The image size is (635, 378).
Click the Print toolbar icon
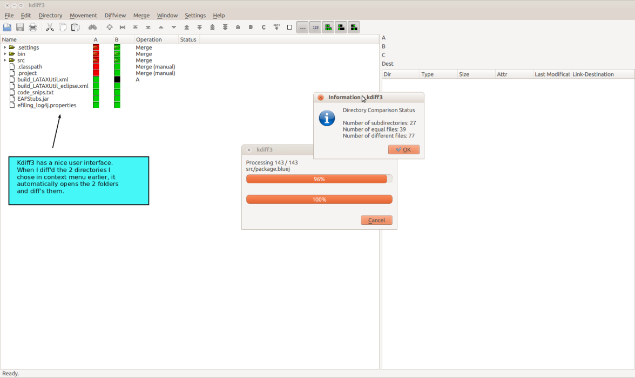point(33,27)
